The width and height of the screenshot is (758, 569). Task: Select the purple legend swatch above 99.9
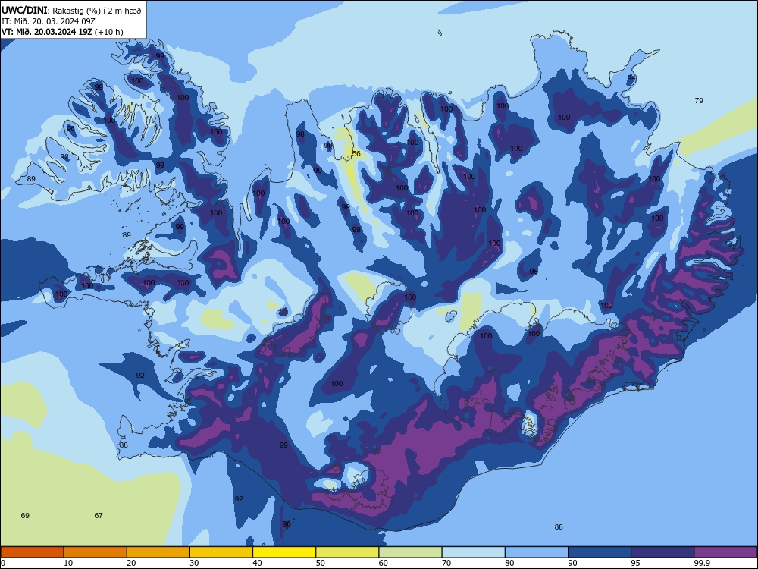[x=725, y=552]
